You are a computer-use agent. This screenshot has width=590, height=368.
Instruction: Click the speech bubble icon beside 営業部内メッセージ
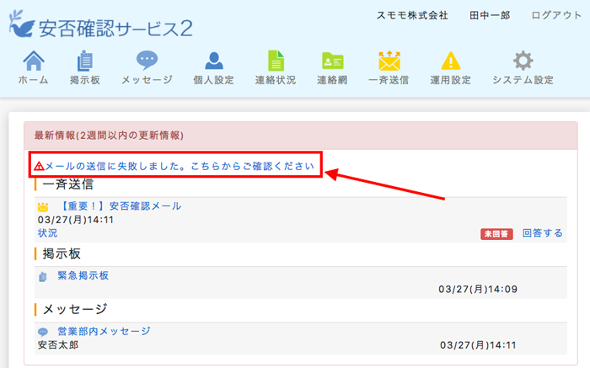point(43,332)
